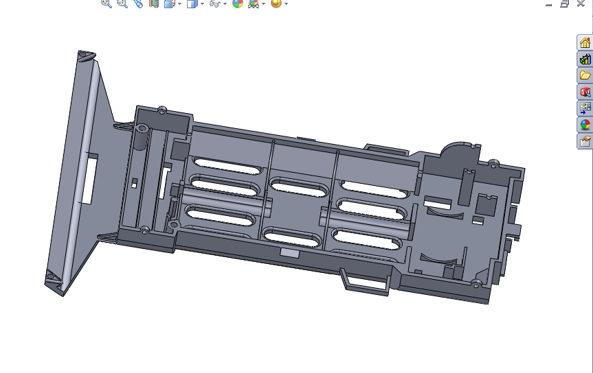The width and height of the screenshot is (593, 373).
Task: Click the View Settings gold sphere icon
Action: (x=276, y=3)
